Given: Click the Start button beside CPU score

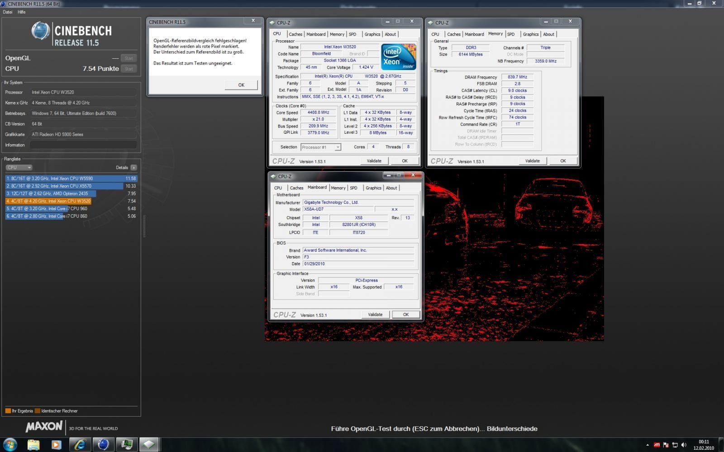Looking at the screenshot, I should point(129,69).
